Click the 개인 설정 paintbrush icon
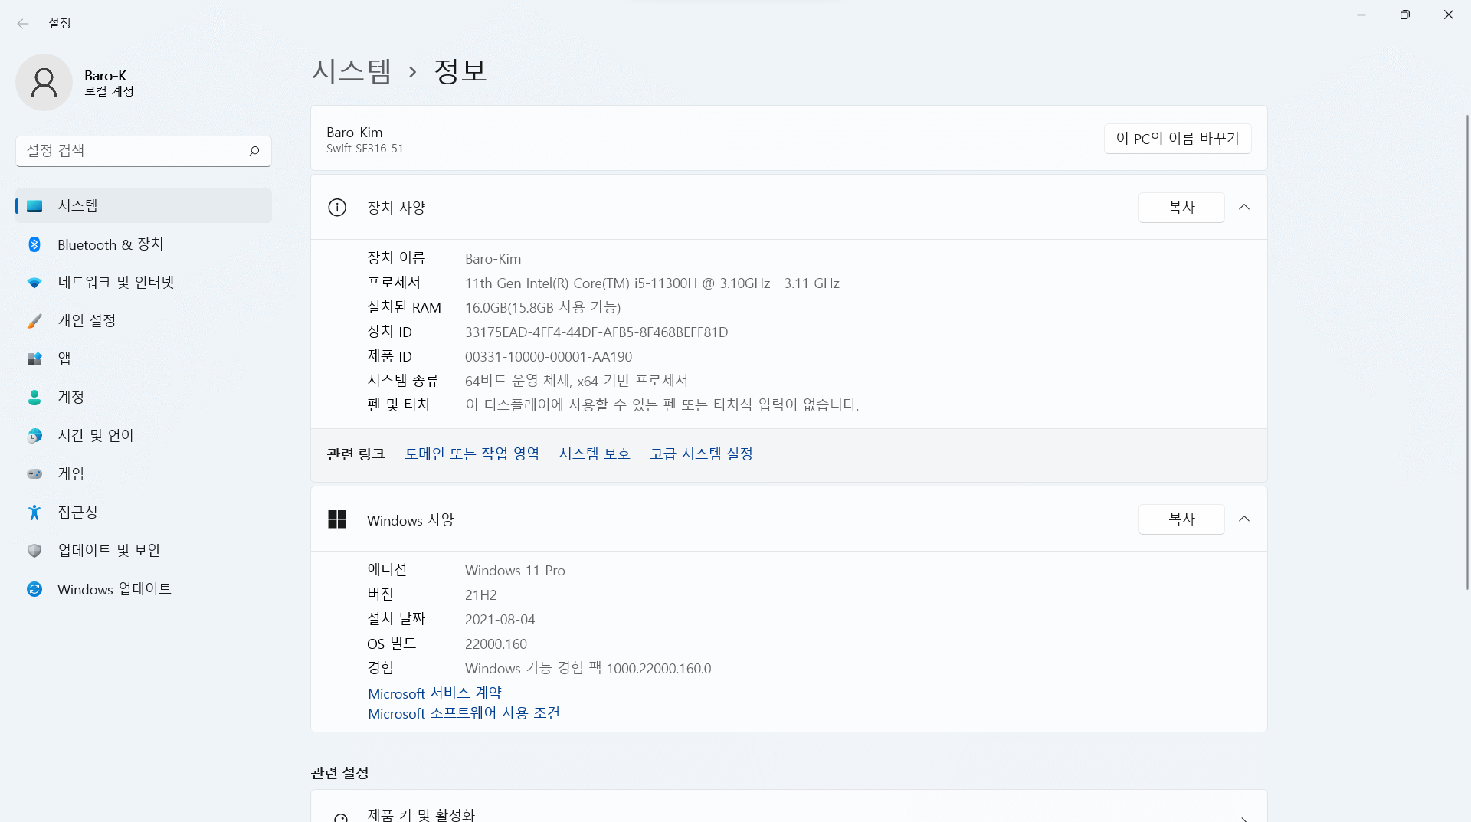1471x822 pixels. 34,321
